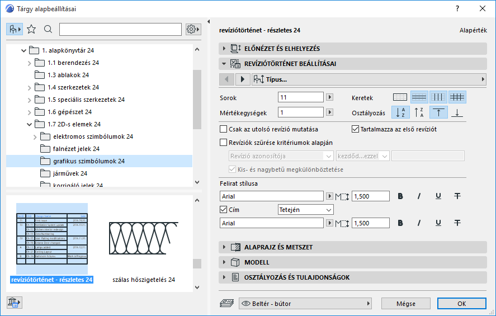Open the favorites star view
The width and height of the screenshot is (496, 316).
[31, 29]
